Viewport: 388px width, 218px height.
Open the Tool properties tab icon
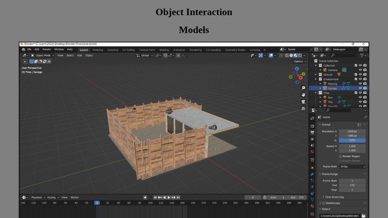tap(312, 118)
